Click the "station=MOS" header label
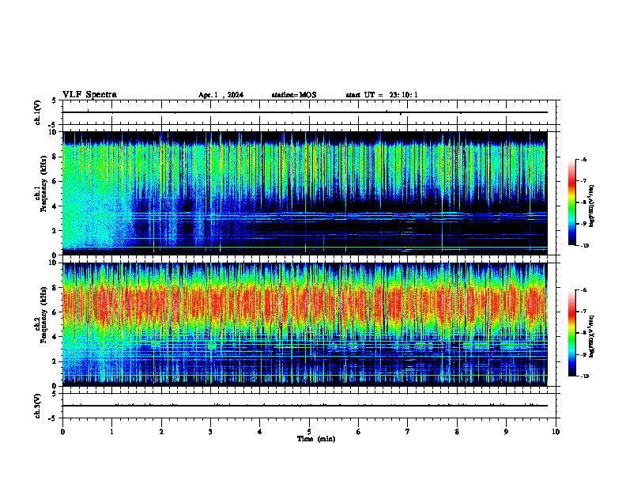The height and width of the screenshot is (484, 626). pyautogui.click(x=294, y=95)
